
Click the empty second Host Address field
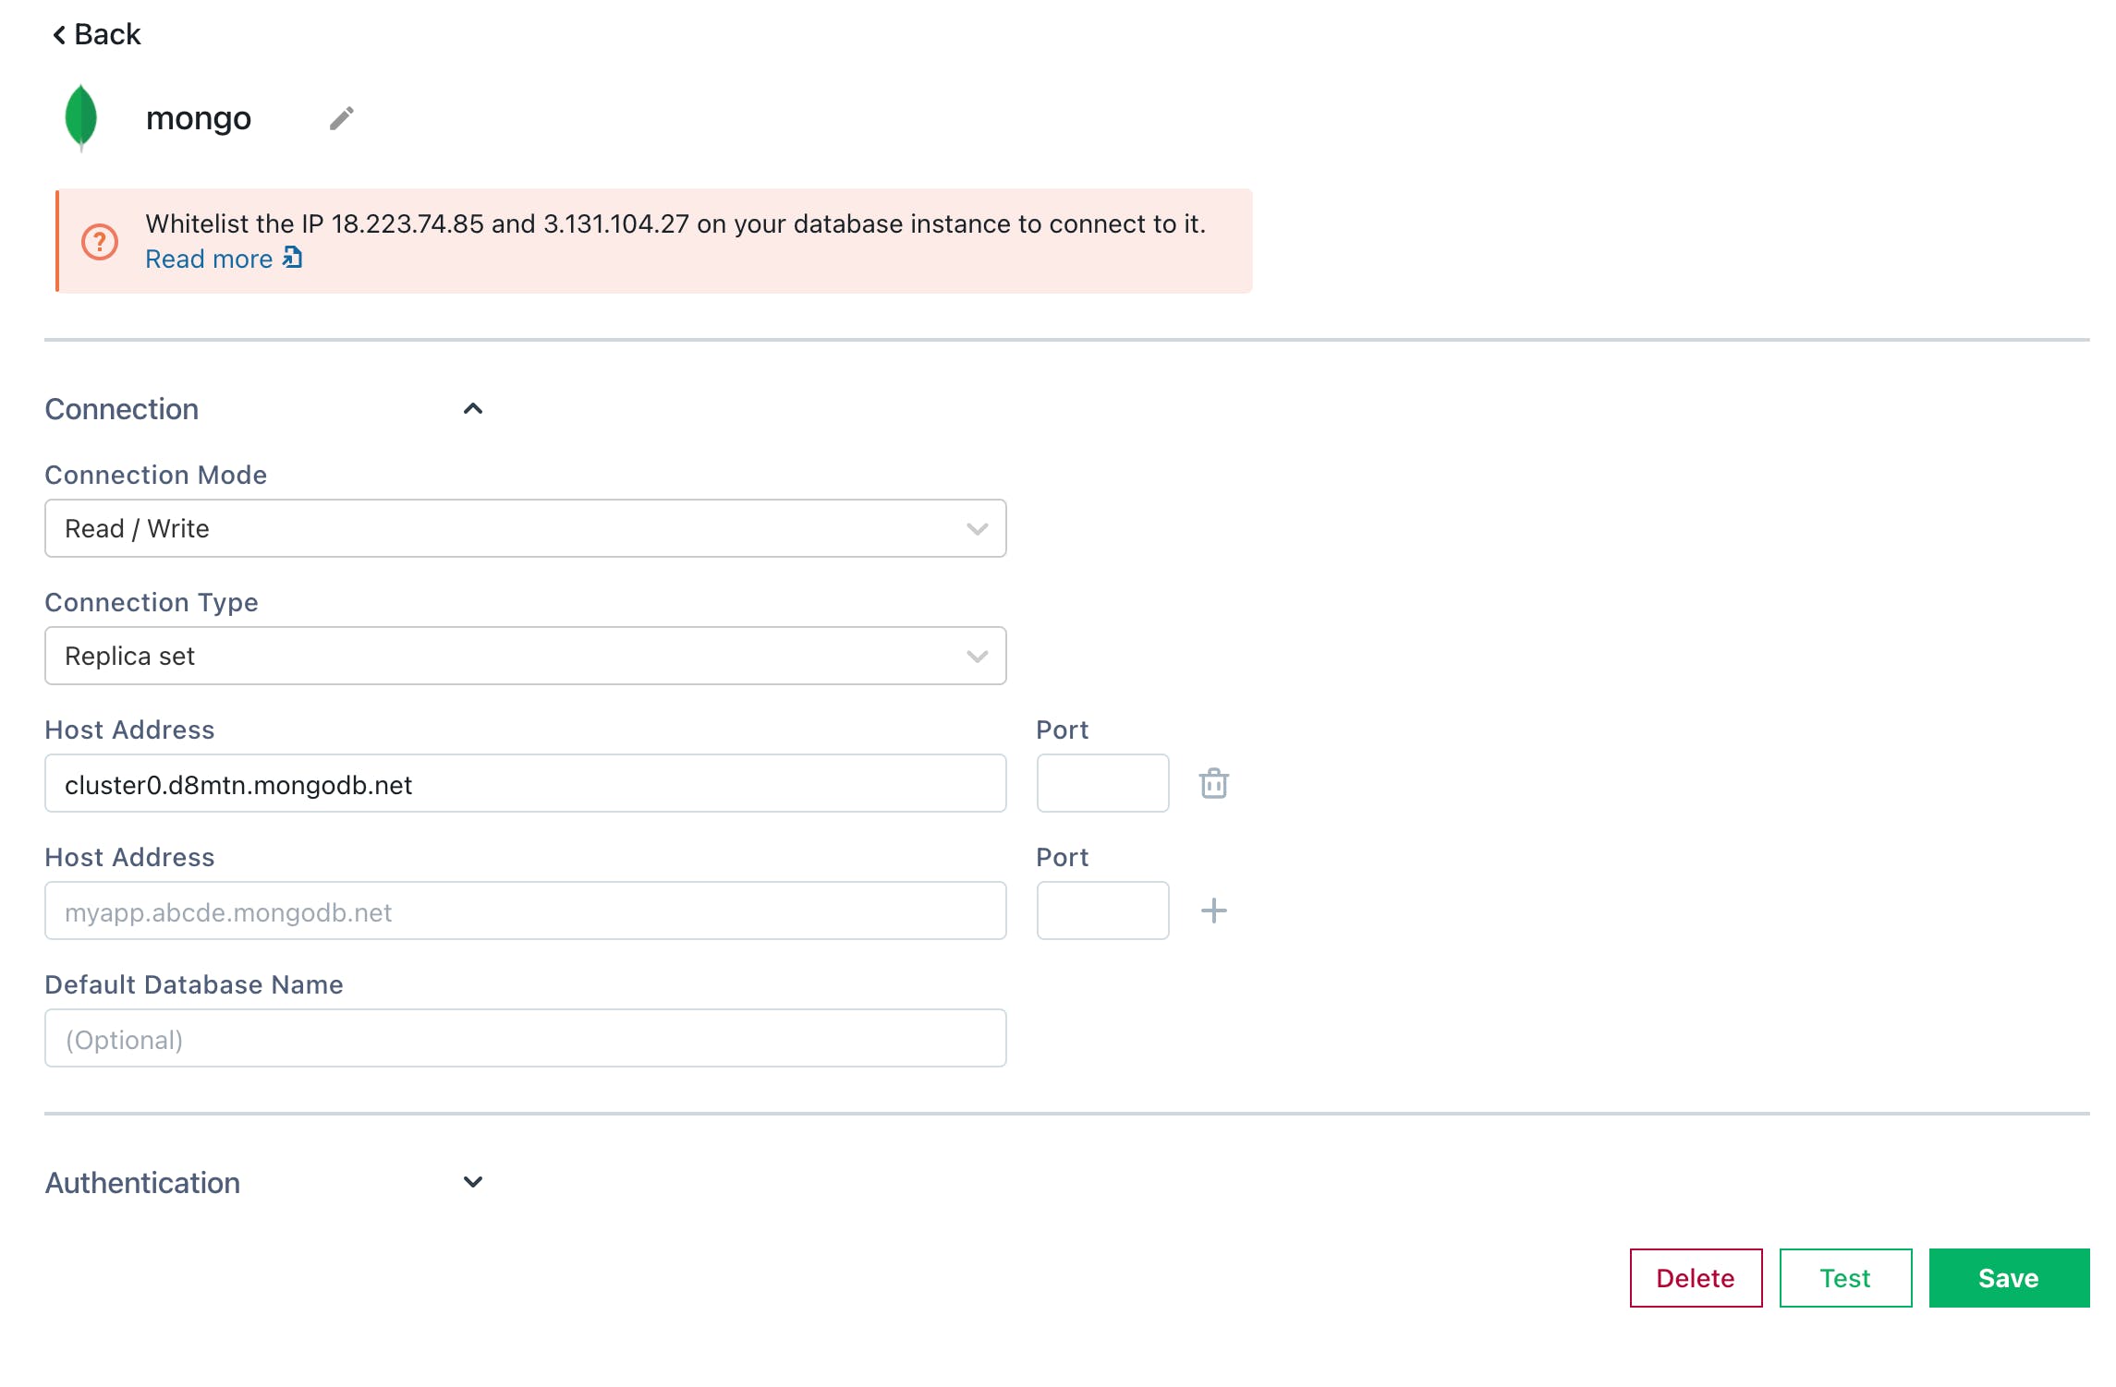(525, 911)
